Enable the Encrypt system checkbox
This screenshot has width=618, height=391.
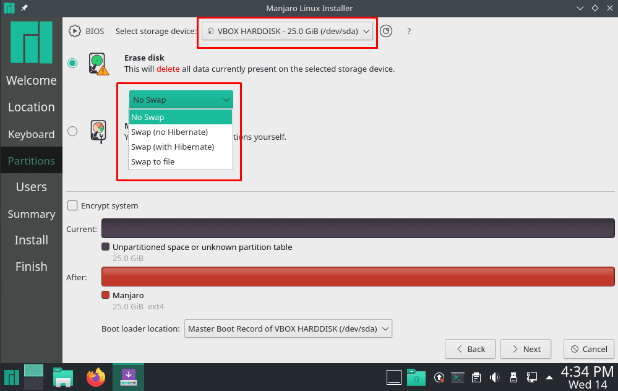[x=72, y=205]
